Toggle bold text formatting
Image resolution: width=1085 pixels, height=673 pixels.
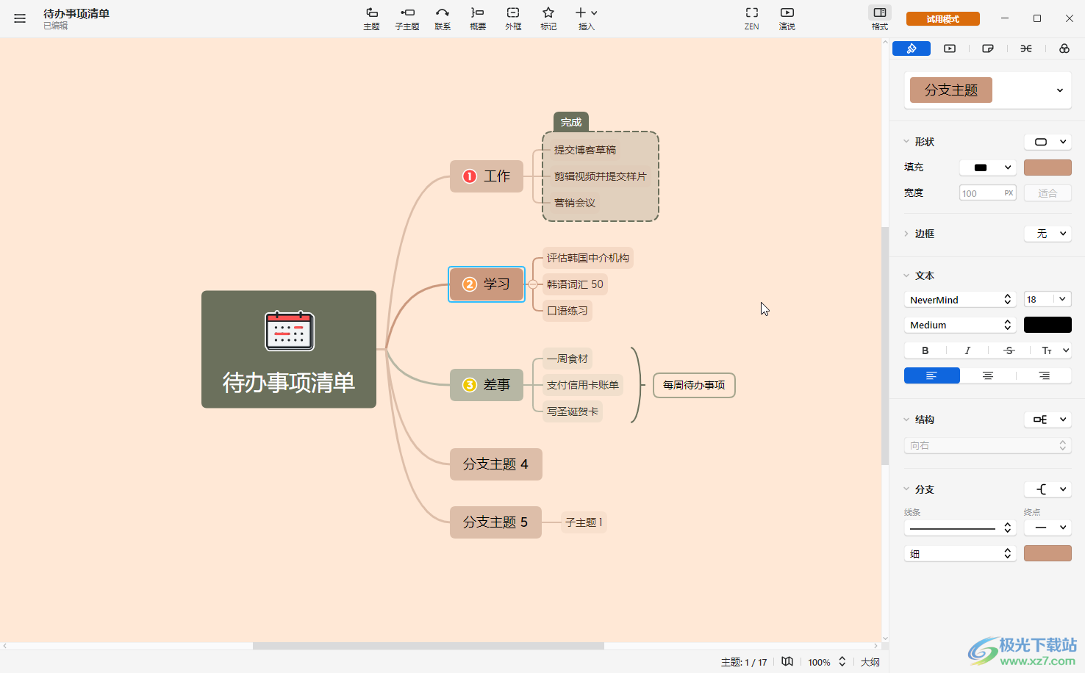(925, 350)
